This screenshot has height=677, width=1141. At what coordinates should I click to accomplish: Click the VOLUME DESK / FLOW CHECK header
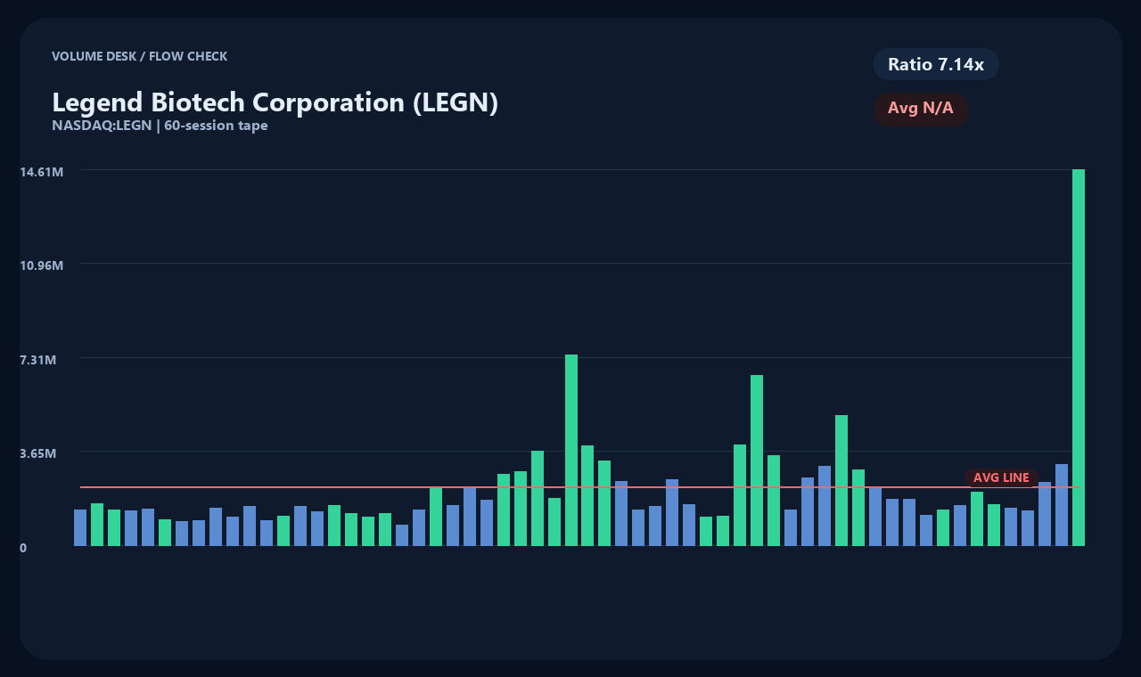click(139, 56)
